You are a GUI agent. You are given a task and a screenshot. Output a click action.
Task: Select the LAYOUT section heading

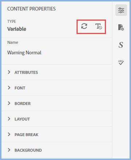click(22, 119)
